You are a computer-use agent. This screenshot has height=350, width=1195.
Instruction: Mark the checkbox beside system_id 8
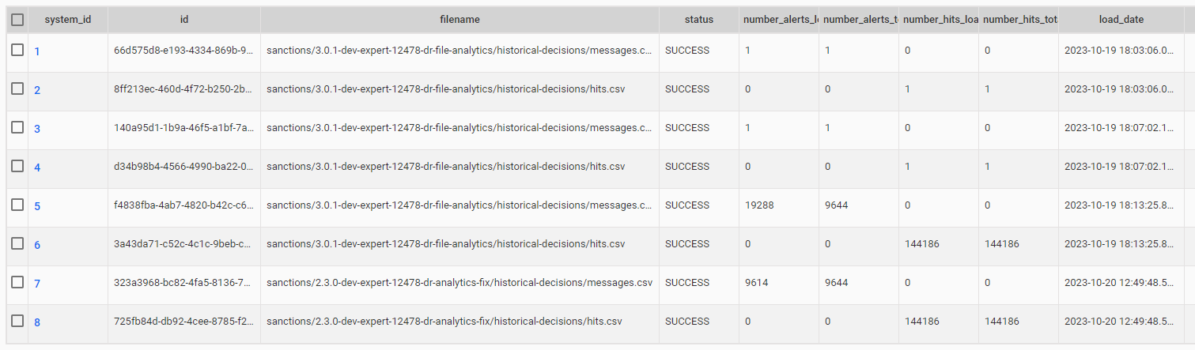[x=17, y=321]
